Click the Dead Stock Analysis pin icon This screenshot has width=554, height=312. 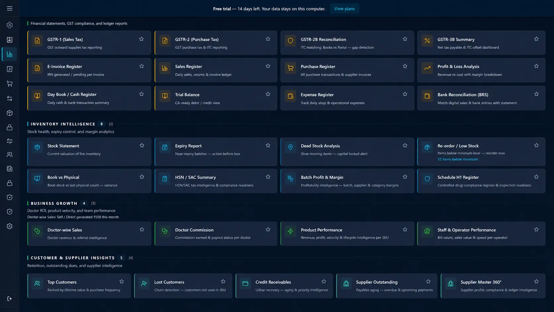click(x=291, y=147)
